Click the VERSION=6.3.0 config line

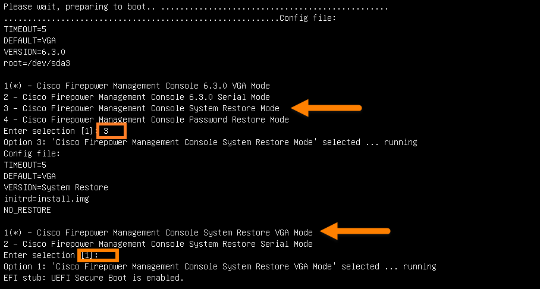(x=34, y=52)
